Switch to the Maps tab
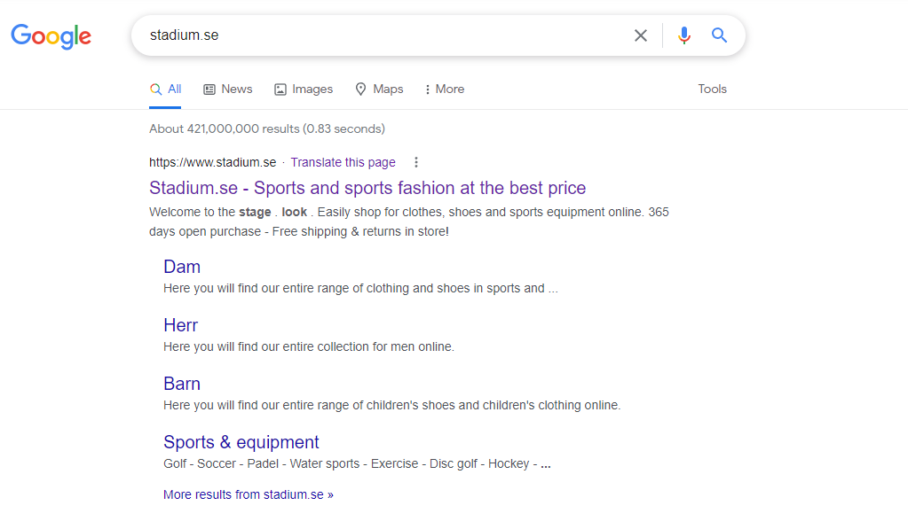The image size is (908, 521). click(379, 89)
